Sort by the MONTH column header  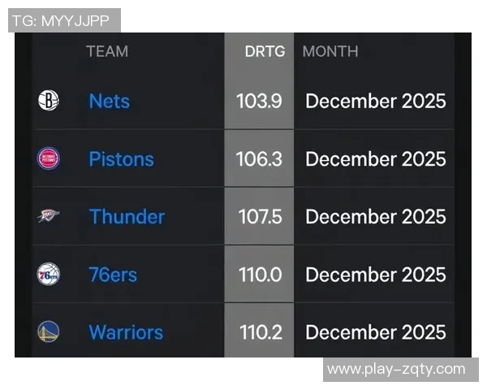click(330, 51)
